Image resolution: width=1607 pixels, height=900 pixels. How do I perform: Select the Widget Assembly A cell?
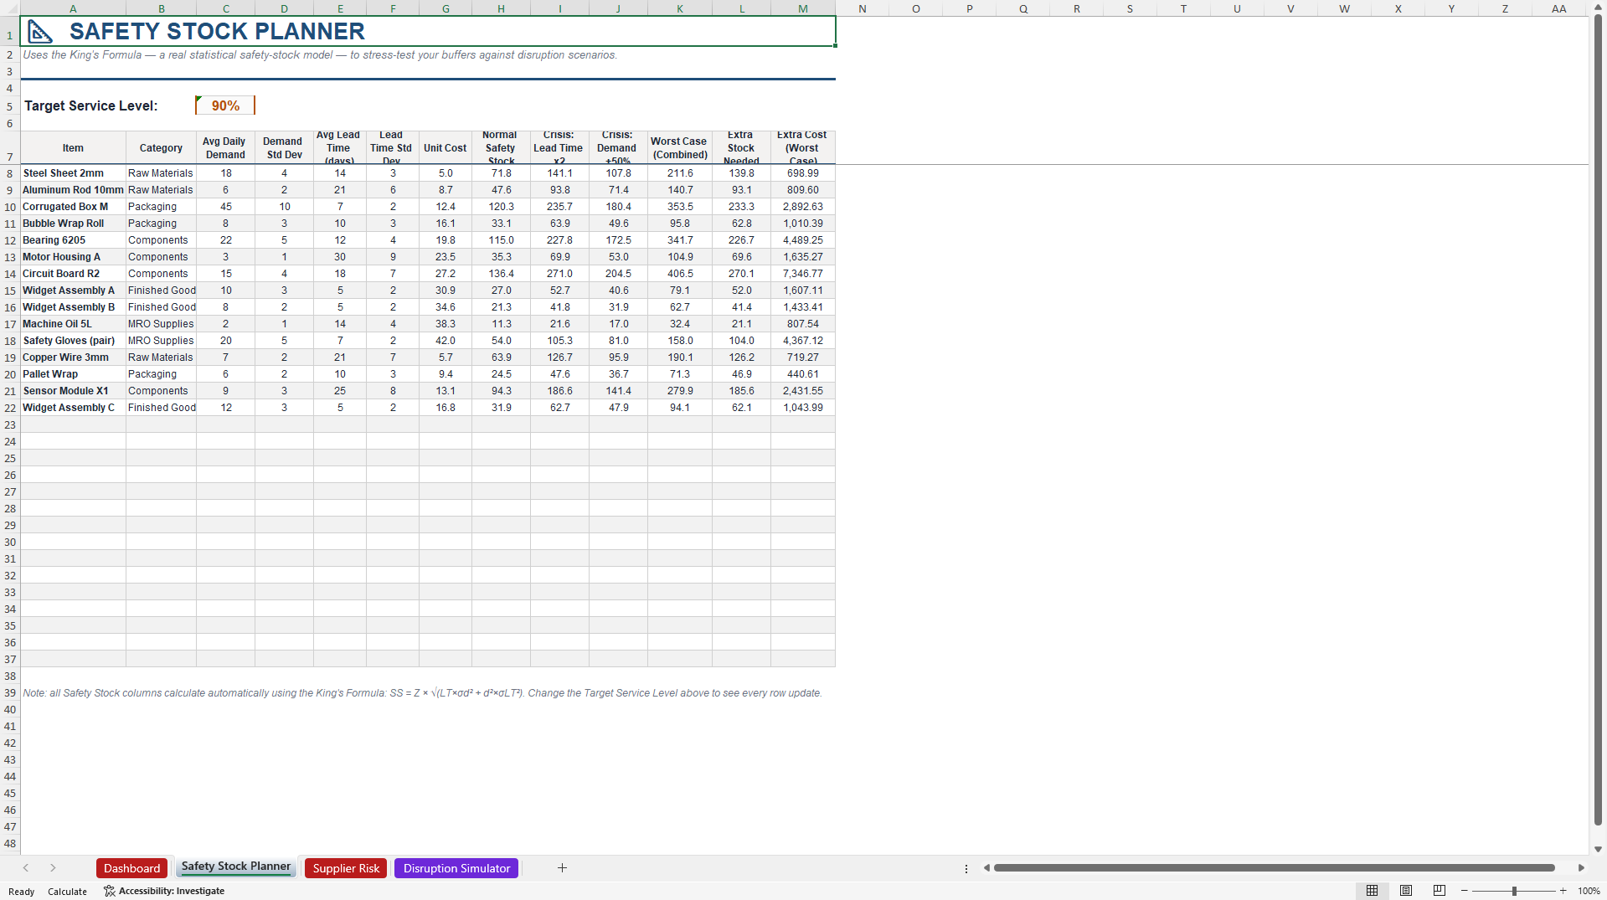pyautogui.click(x=73, y=291)
